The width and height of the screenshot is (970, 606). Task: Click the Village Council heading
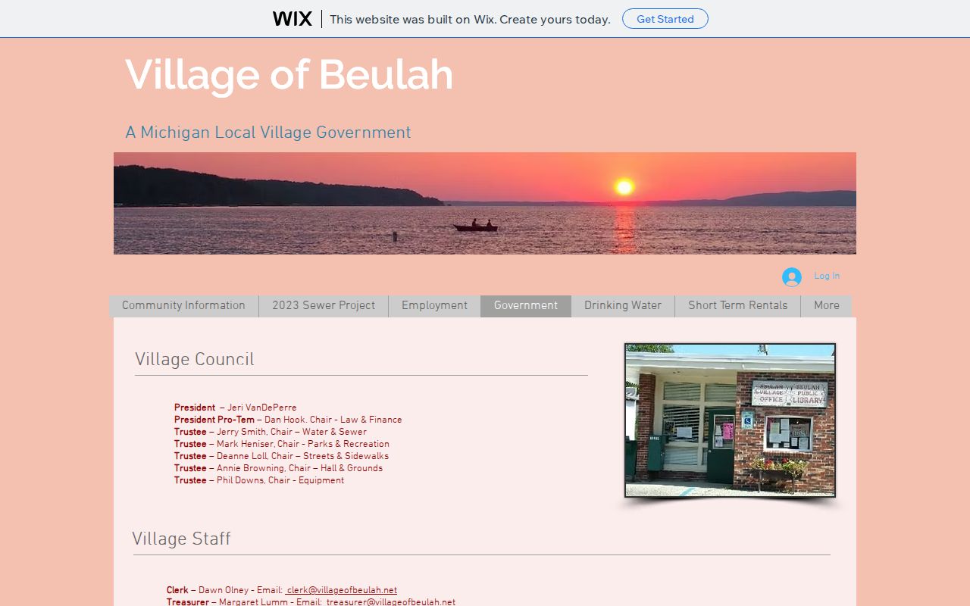click(195, 360)
